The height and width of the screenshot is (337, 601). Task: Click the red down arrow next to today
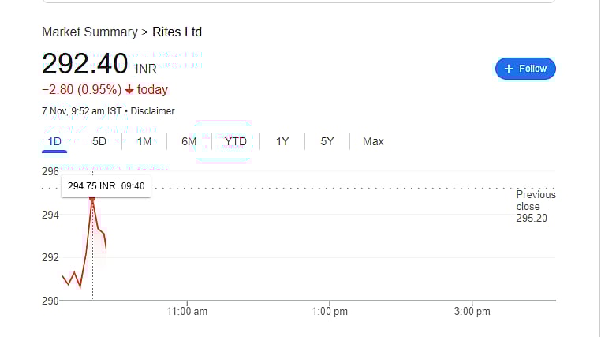[x=129, y=90]
